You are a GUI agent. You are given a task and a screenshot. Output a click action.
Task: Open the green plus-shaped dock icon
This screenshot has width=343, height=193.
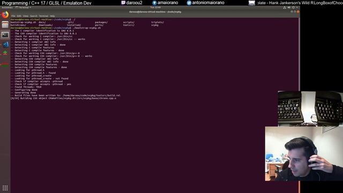coord(5,53)
